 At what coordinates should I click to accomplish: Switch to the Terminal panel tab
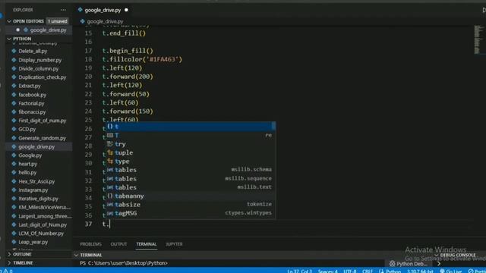point(147,244)
